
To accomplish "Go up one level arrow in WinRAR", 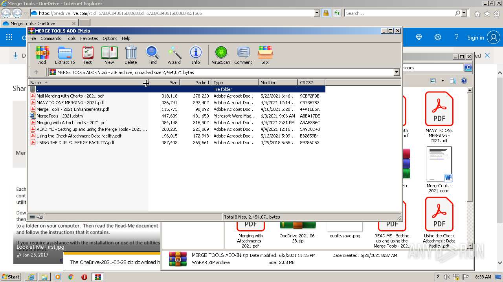I will click(x=36, y=72).
